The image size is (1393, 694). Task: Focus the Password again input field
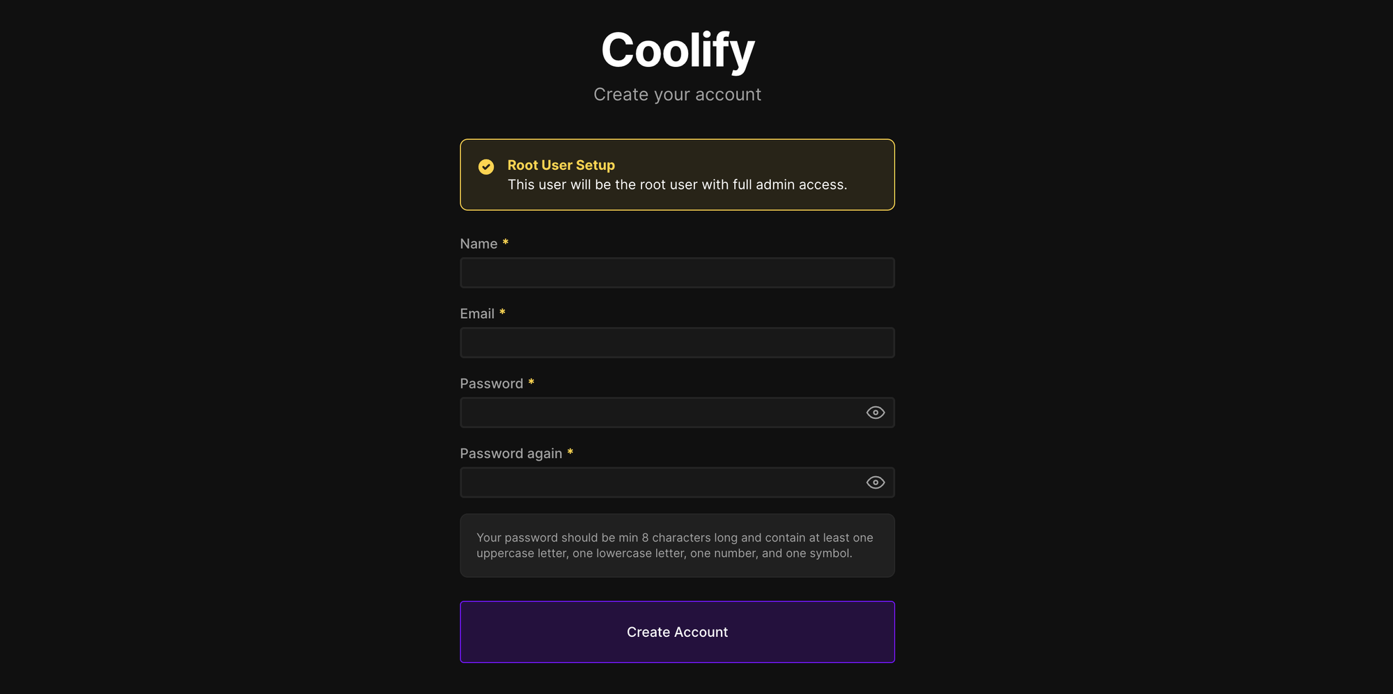tap(662, 482)
